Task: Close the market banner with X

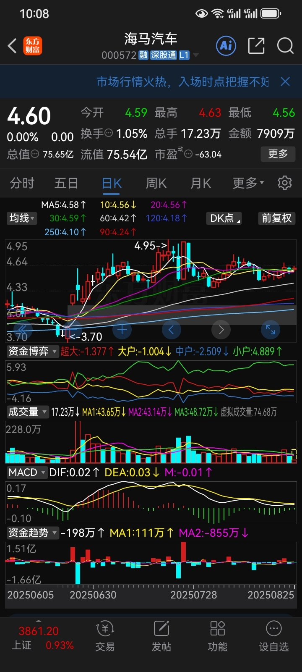Action: point(285,81)
